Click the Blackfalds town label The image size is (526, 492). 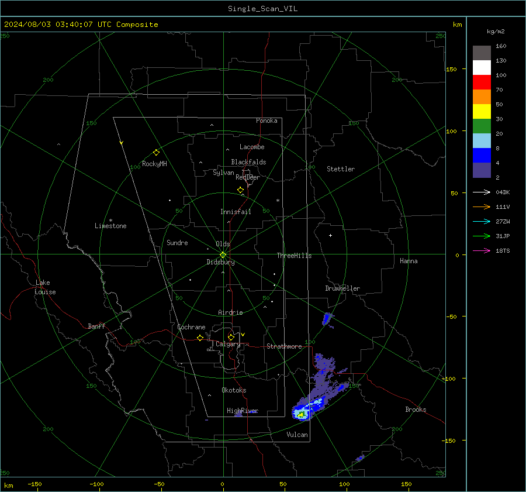click(248, 162)
